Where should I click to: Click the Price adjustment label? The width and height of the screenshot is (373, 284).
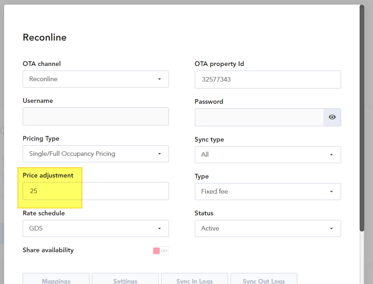[x=48, y=175]
